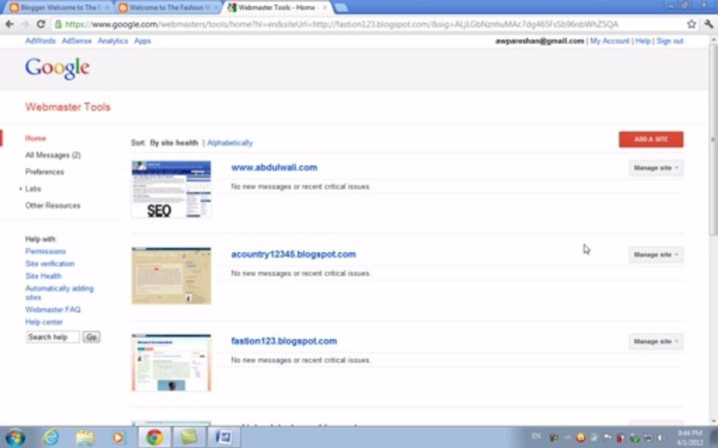Open Manage site dropdown for acountry12345.blogspot.com
The image size is (718, 448).
click(656, 254)
